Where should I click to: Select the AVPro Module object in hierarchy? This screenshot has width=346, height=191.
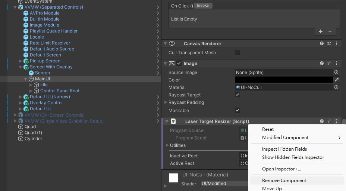(44, 13)
